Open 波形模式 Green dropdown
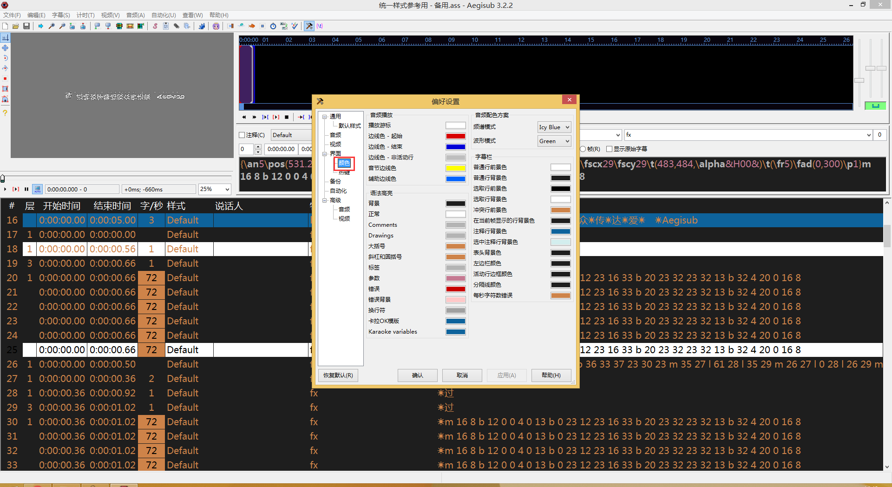 pos(554,141)
